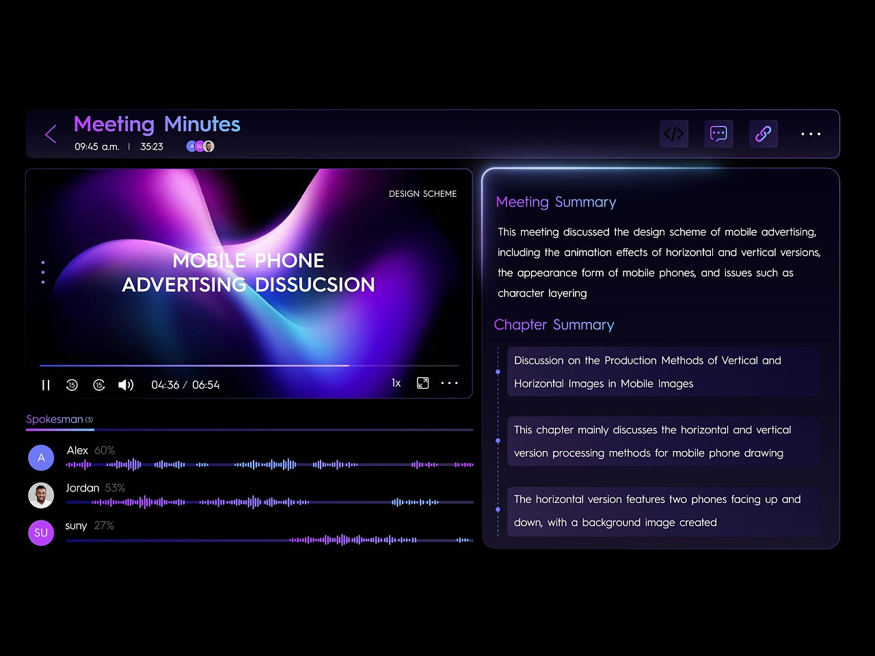Viewport: 875px width, 656px height.
Task: Click Alex's avatar
Action: pyautogui.click(x=41, y=458)
